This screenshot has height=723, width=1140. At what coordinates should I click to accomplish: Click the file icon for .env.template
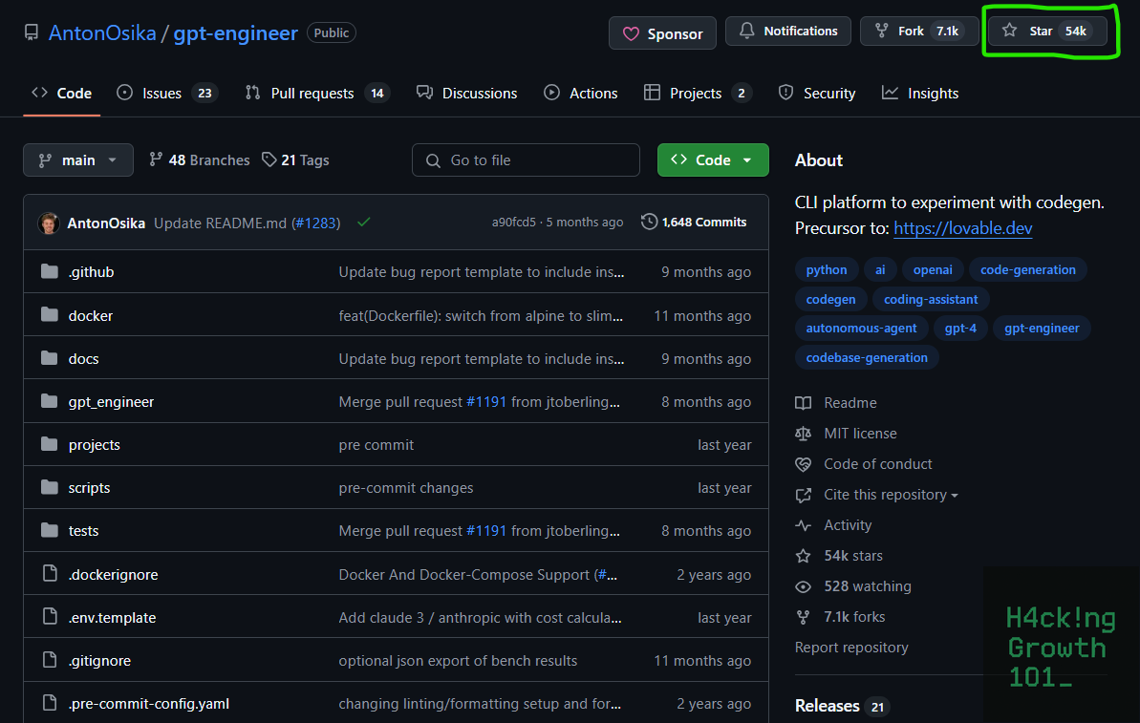pos(50,616)
